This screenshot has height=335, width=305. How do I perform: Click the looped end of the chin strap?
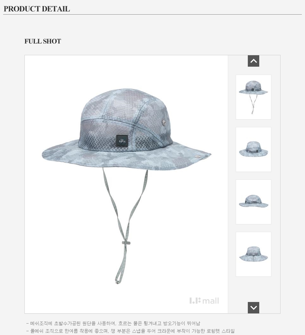coord(117,282)
